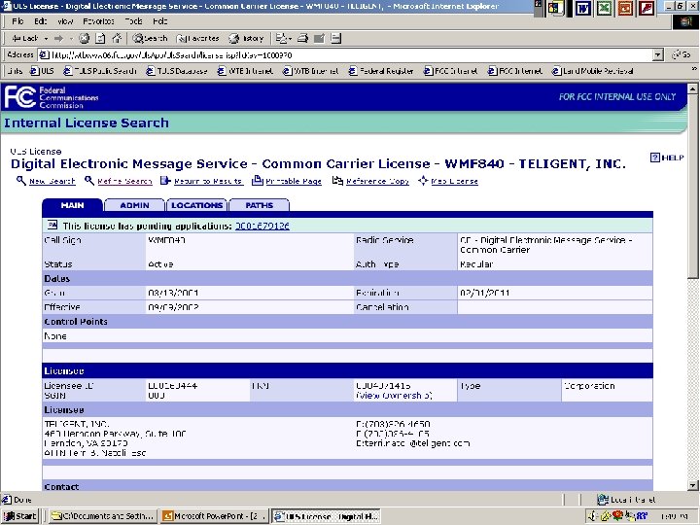Click the Forward arrow in the toolbar
Image resolution: width=700 pixels, height=525 pixels.
[x=58, y=38]
